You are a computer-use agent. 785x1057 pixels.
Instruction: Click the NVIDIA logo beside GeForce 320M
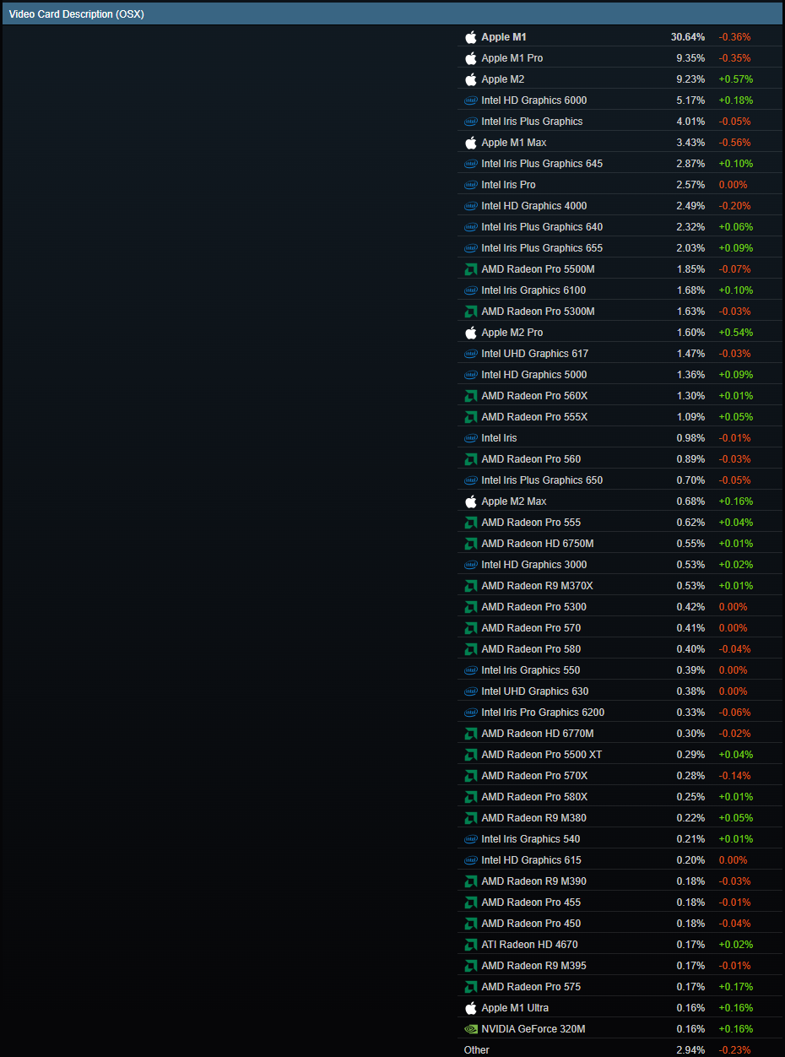point(471,1029)
